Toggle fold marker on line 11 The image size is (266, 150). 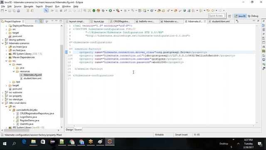(72, 59)
